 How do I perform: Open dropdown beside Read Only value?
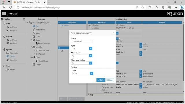click(141, 52)
